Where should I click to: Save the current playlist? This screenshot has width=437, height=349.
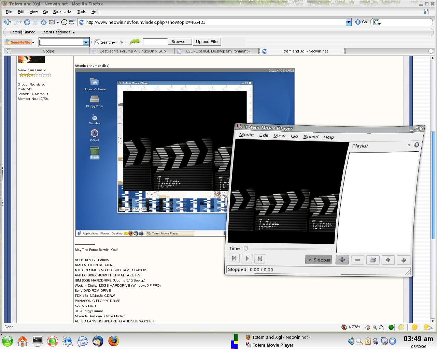pyautogui.click(x=373, y=260)
